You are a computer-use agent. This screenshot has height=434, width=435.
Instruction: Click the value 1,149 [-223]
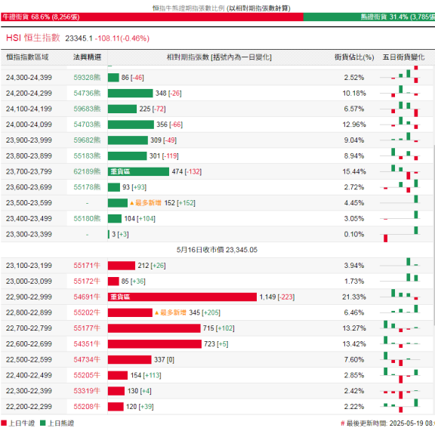(277, 297)
